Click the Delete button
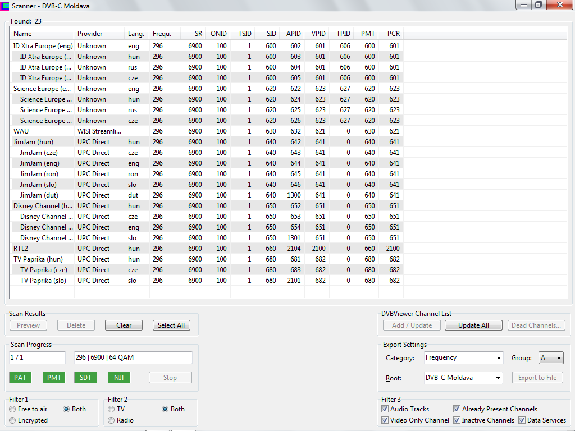 coord(76,325)
